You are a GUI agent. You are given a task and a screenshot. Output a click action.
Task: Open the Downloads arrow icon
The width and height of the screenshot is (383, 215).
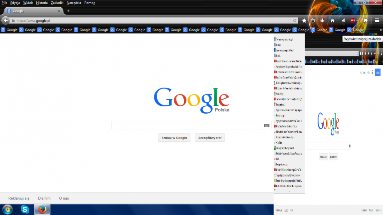coord(323,20)
